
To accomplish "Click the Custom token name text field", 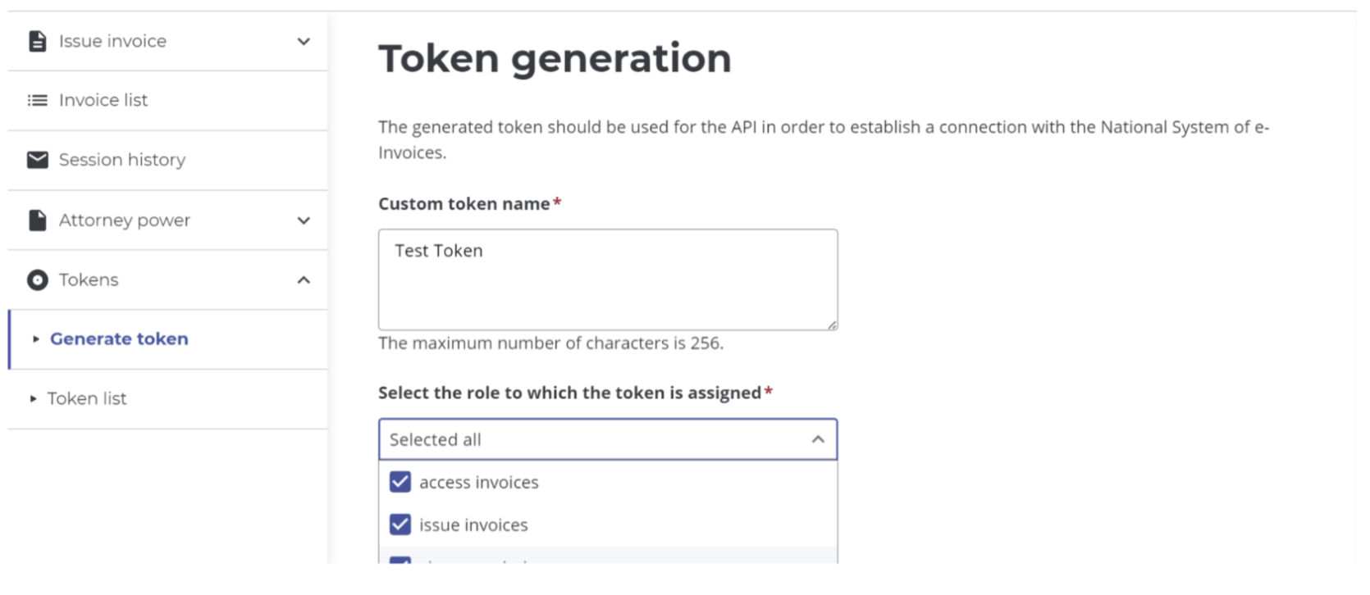I will pyautogui.click(x=607, y=279).
